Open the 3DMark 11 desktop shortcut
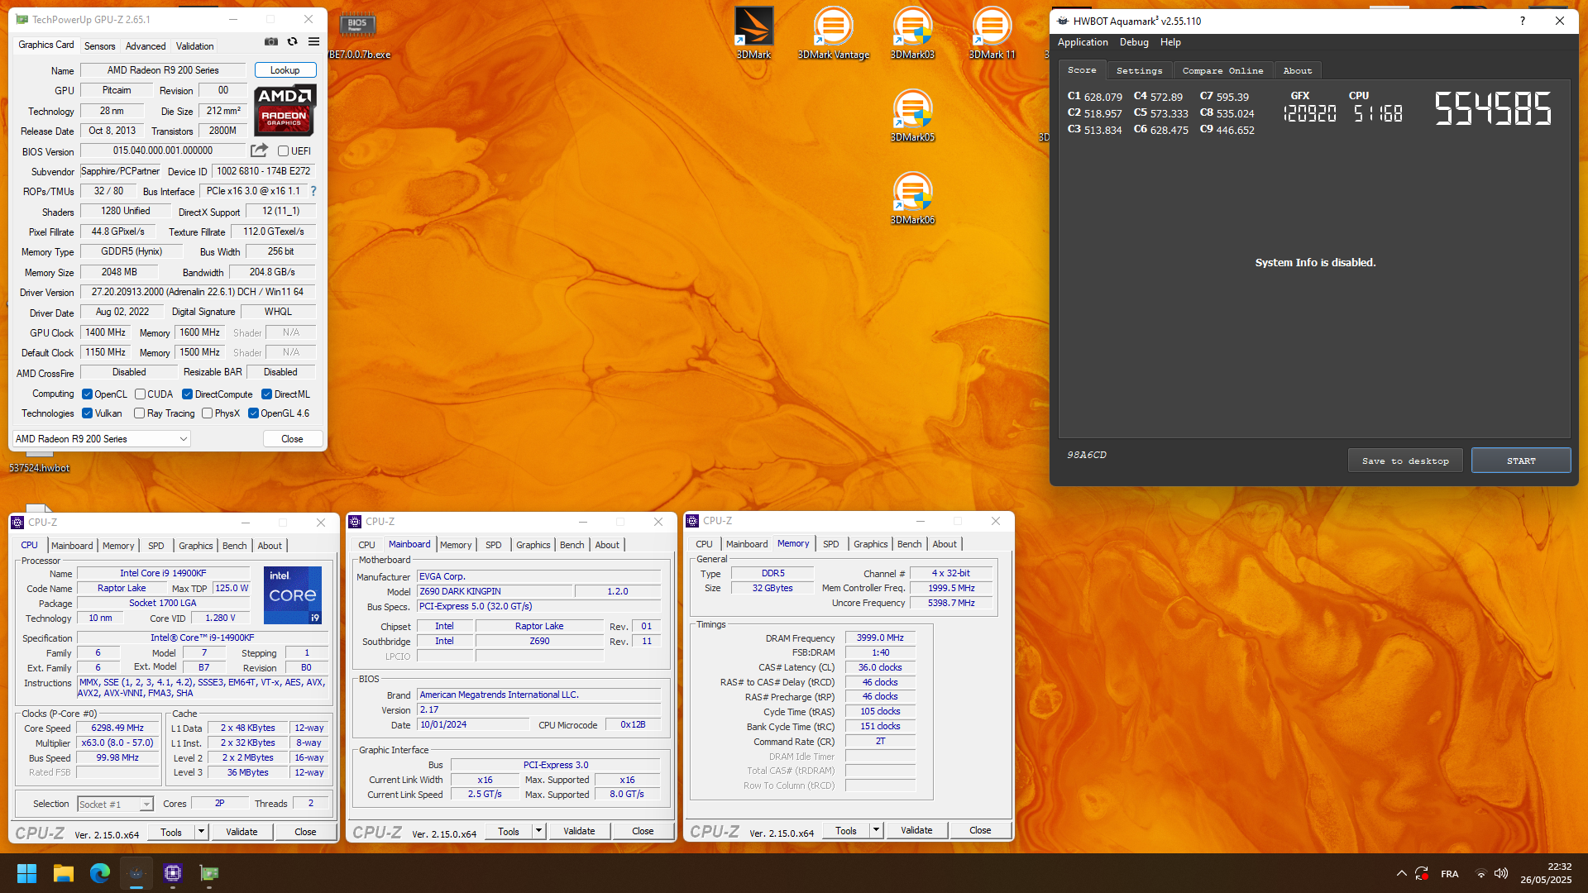This screenshot has width=1588, height=893. tap(992, 33)
